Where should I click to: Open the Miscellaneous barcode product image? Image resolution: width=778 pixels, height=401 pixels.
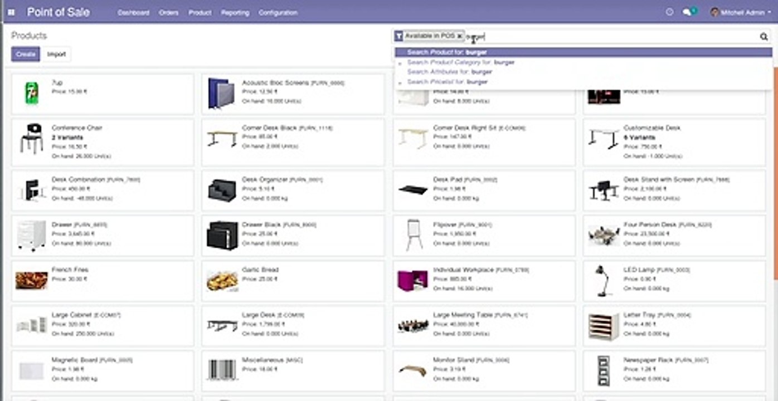[x=222, y=370]
